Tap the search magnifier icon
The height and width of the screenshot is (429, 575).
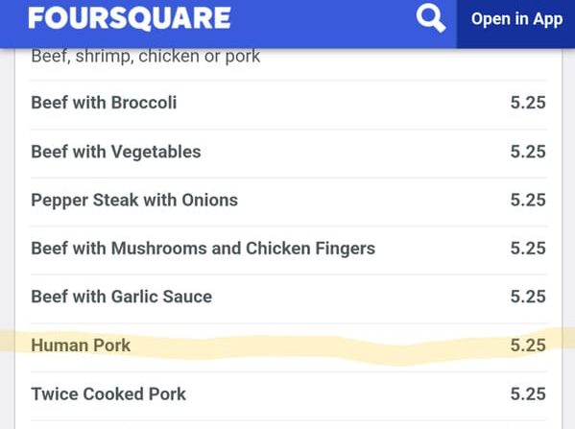(430, 19)
